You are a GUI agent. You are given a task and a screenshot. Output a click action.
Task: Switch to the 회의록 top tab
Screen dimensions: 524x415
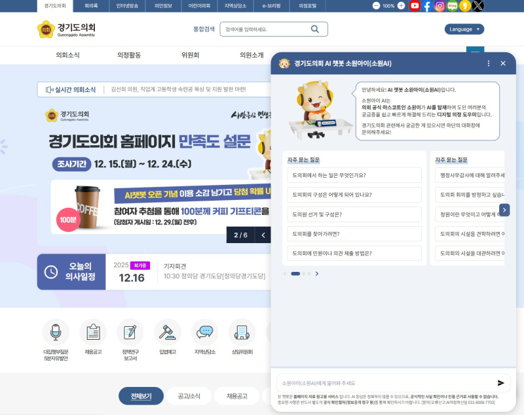[x=91, y=5]
